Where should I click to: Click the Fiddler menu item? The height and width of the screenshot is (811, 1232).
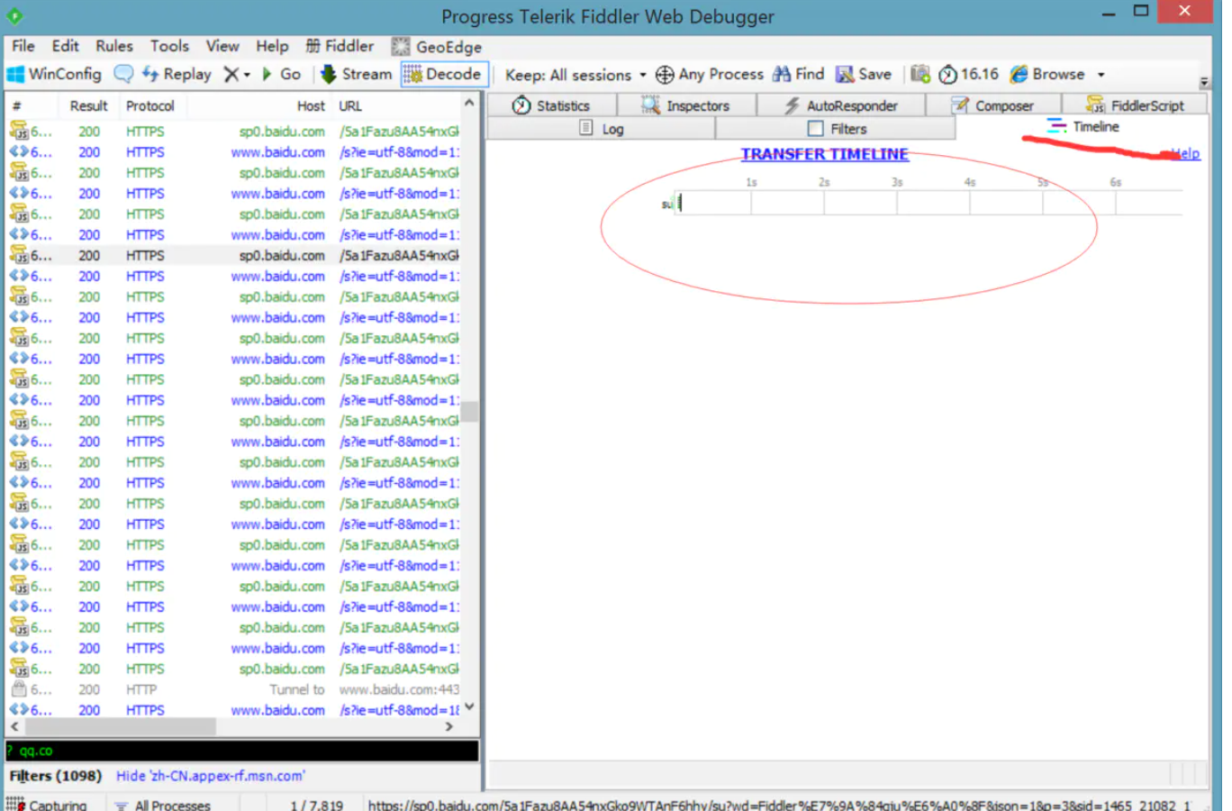340,47
